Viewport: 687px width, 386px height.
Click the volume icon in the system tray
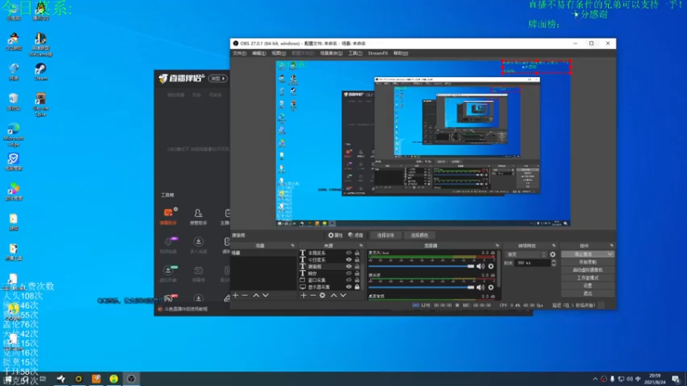629,379
